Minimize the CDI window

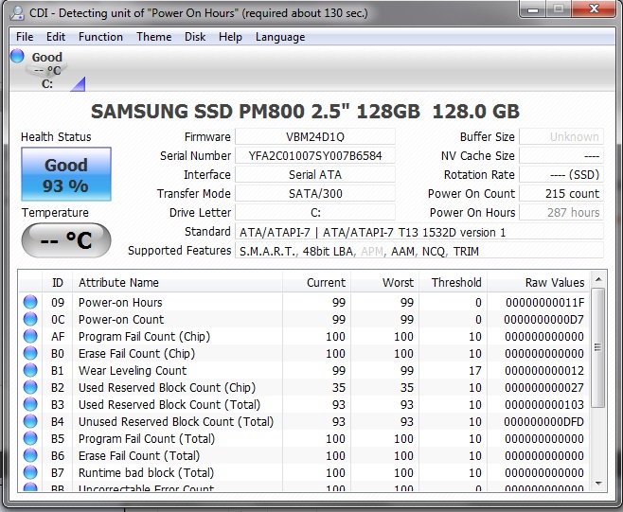(x=533, y=9)
